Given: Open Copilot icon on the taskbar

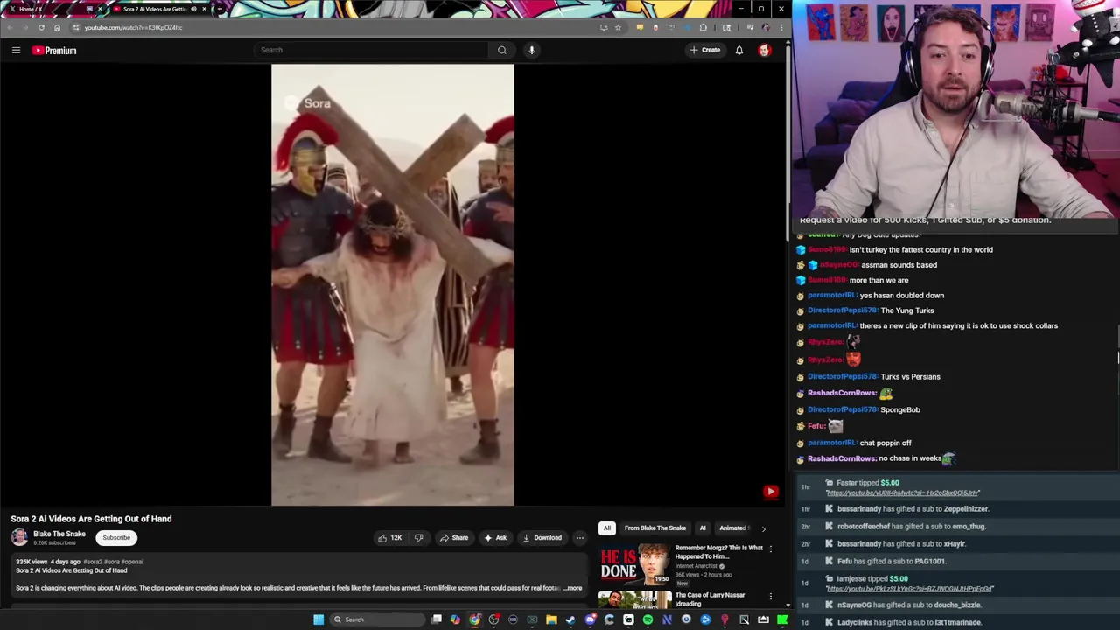Looking at the screenshot, I should click(x=455, y=619).
